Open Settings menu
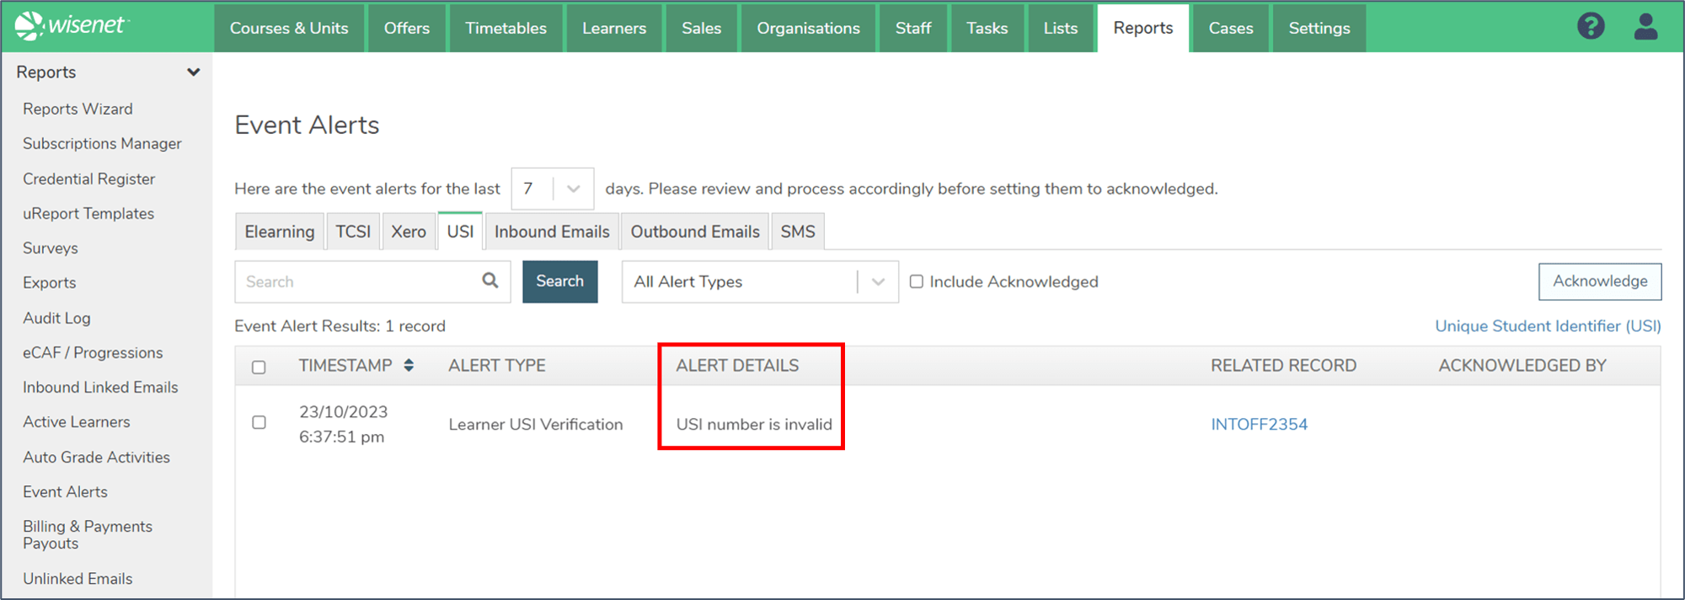 click(1319, 28)
